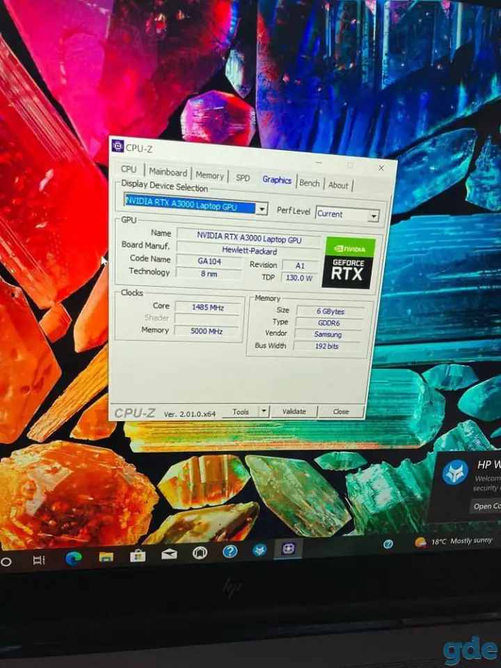Click the Bus Width value 192 bits
The image size is (501, 668).
tap(327, 347)
